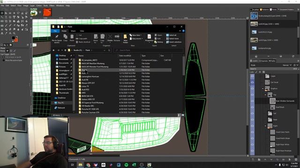Image resolution: width=300 pixels, height=168 pixels.
Task: Raise the layer with up arrow
Action: click(x=265, y=160)
